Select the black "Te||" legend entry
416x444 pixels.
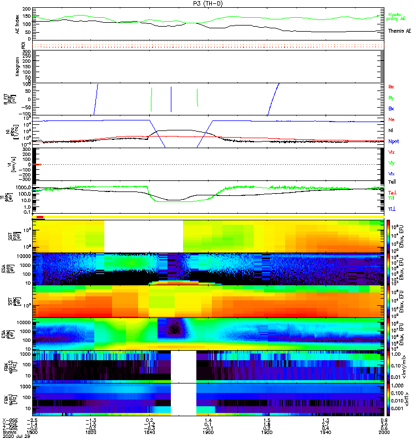pyautogui.click(x=392, y=182)
